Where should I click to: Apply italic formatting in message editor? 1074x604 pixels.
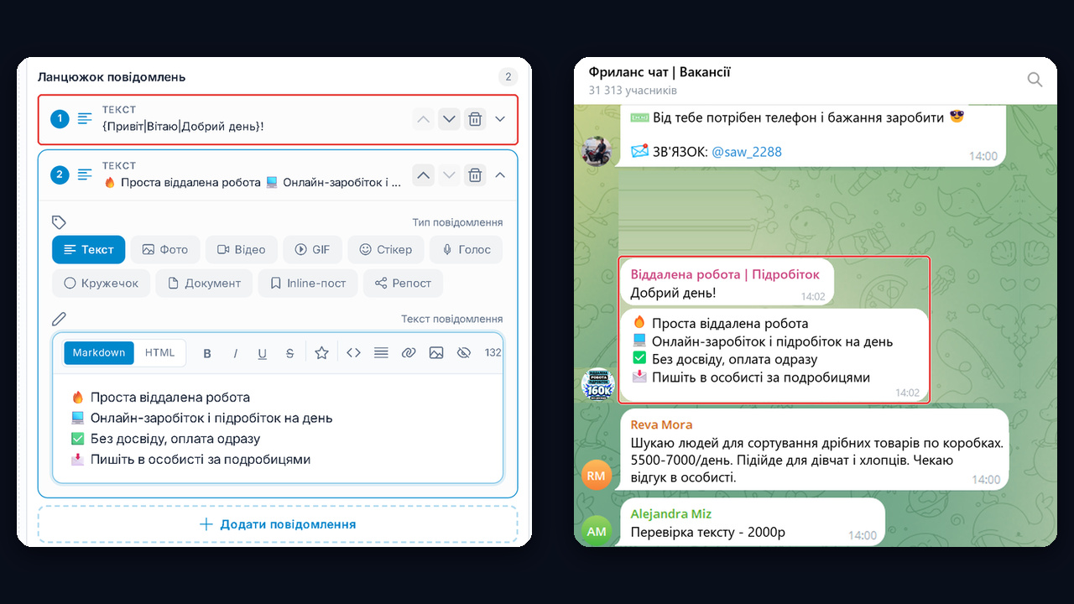click(235, 353)
